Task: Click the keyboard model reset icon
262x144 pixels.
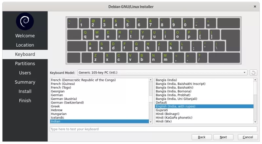Action: 253,72
